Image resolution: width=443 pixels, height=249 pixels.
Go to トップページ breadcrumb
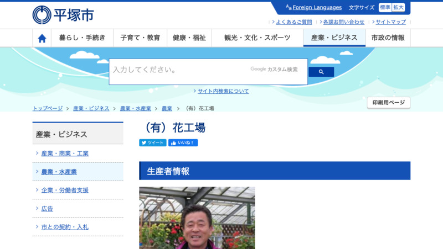tap(48, 108)
